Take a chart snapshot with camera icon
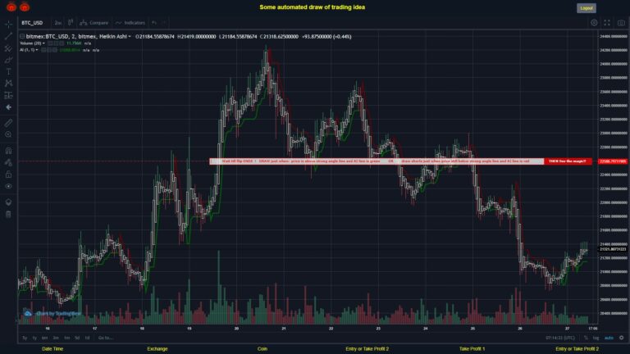The height and width of the screenshot is (354, 630). (621, 23)
